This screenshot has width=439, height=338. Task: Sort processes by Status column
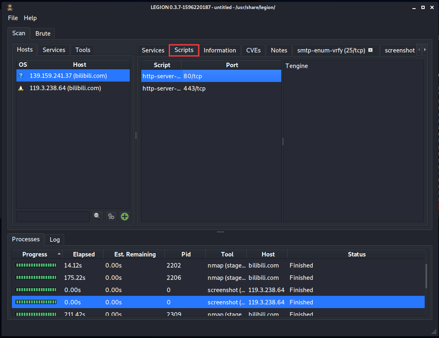pyautogui.click(x=356, y=254)
